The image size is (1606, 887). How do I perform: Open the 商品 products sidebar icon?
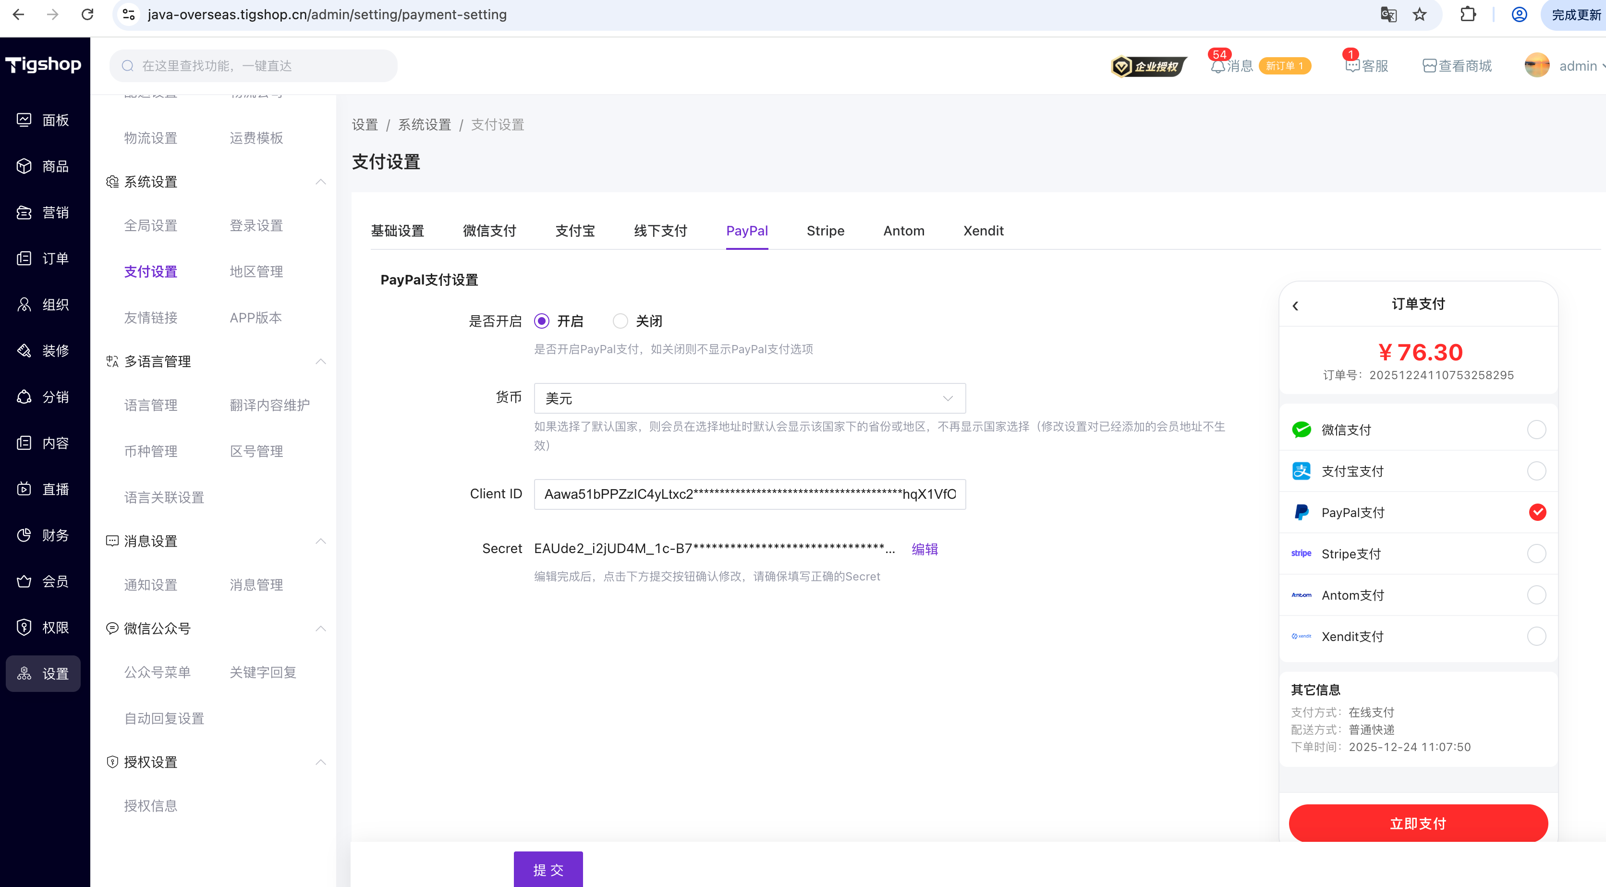[24, 166]
